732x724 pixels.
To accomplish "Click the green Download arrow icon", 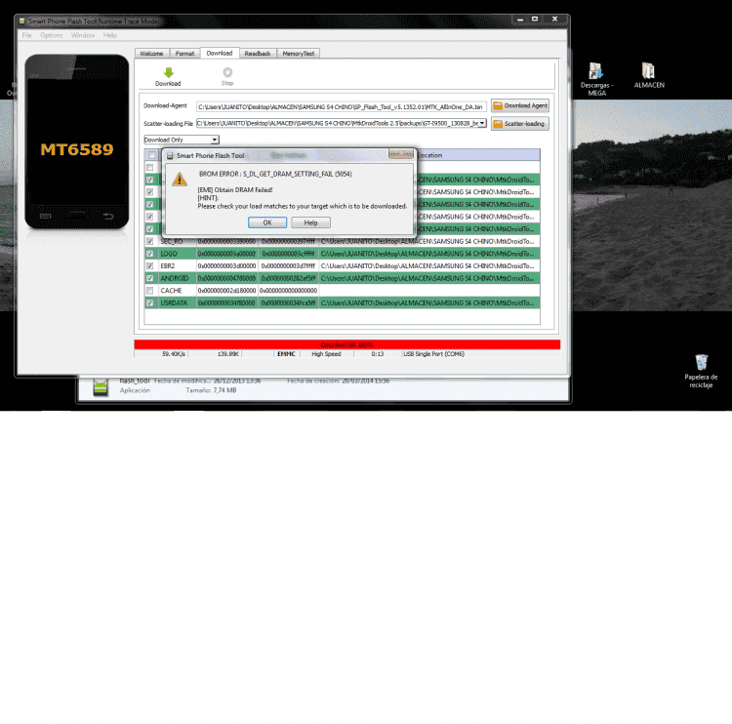I will (169, 72).
